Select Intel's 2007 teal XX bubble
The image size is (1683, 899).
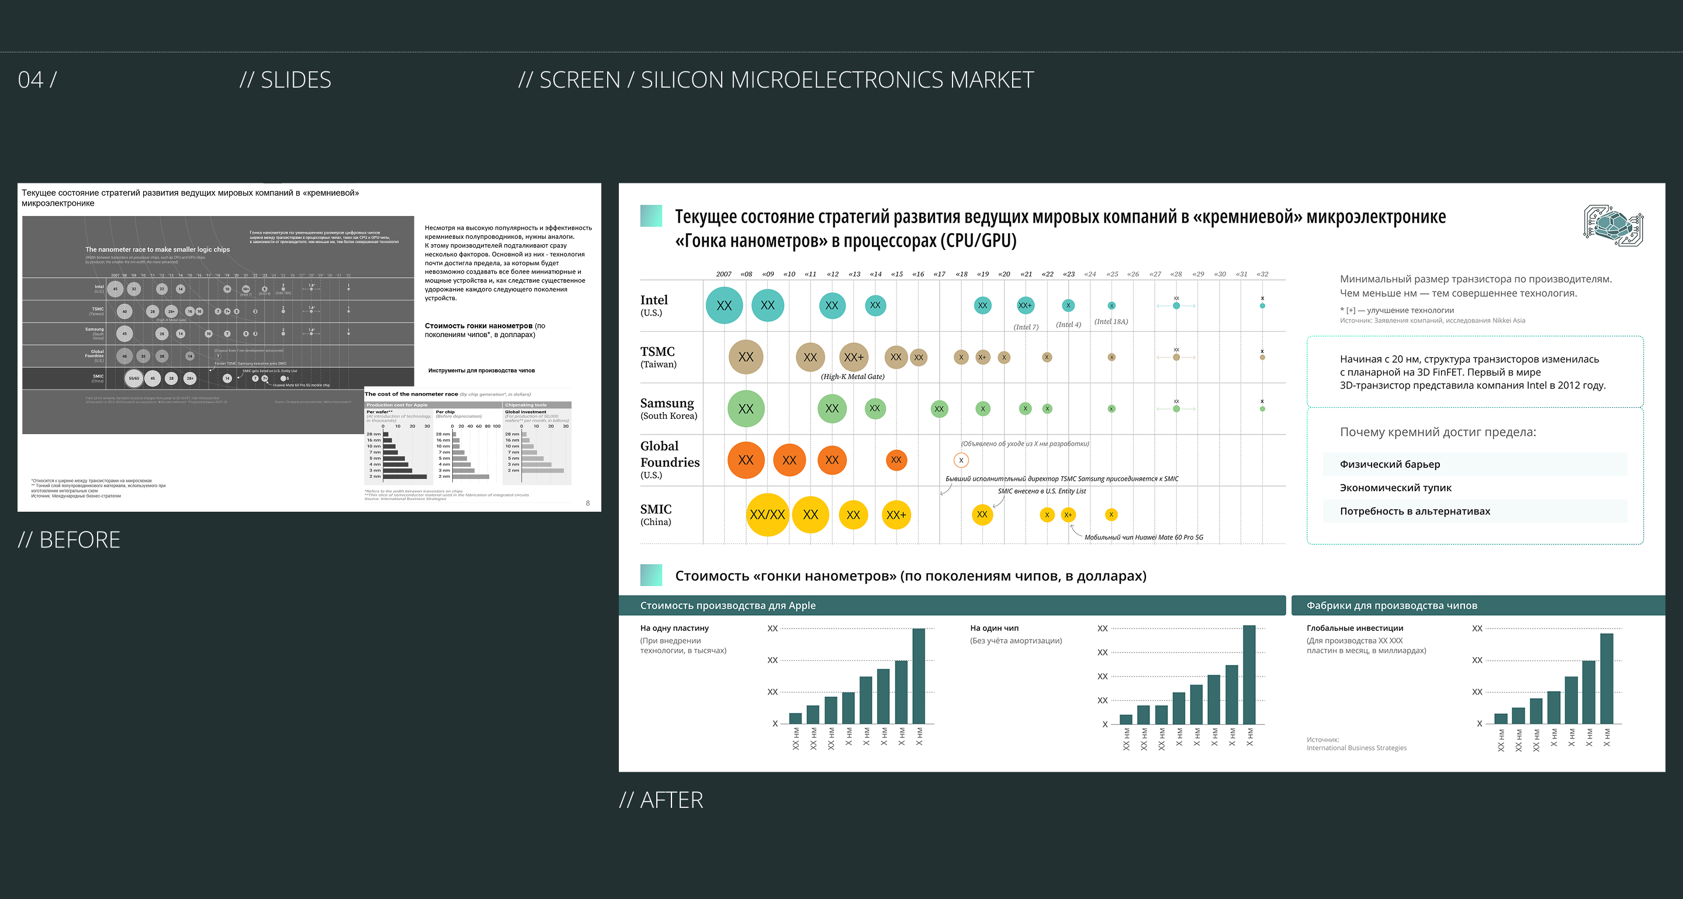click(x=724, y=306)
